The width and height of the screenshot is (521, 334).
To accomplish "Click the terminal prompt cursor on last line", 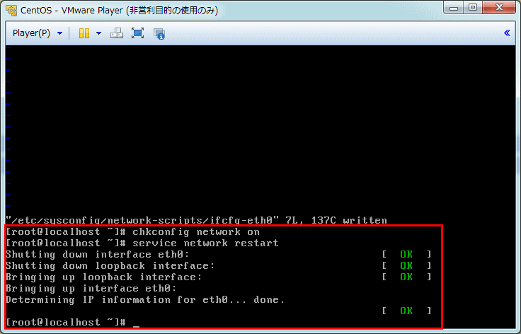I will click(136, 323).
